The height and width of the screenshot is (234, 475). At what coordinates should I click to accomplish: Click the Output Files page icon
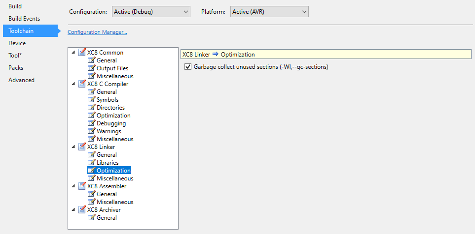(x=91, y=68)
